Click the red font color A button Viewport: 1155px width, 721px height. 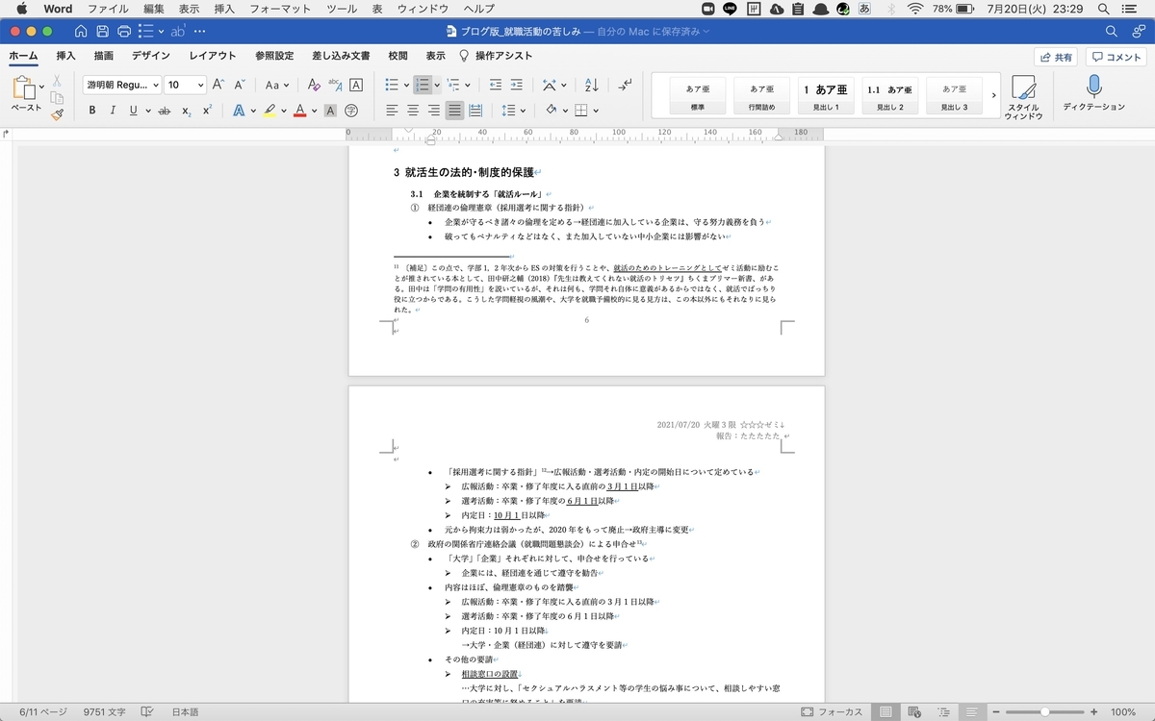pos(299,111)
